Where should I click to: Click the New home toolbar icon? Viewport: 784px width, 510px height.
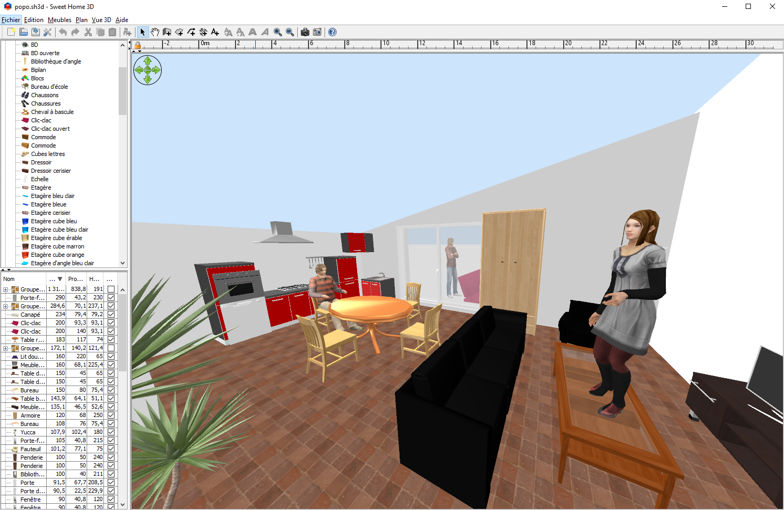[11, 32]
